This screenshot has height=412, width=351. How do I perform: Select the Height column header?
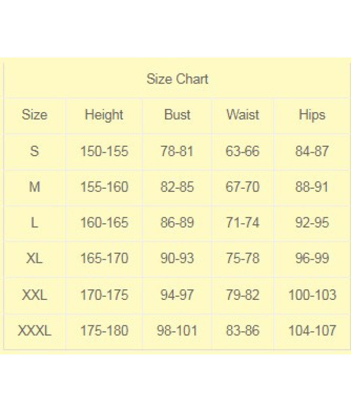(x=104, y=115)
